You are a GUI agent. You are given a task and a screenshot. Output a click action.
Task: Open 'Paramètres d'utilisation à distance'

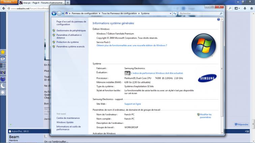69,36
